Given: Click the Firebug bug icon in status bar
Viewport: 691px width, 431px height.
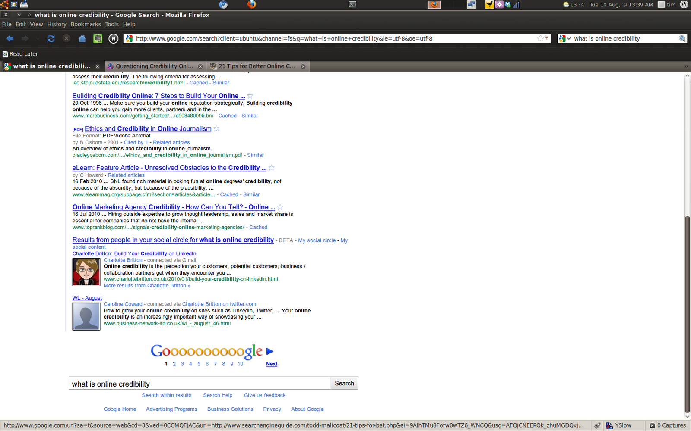Looking at the screenshot, I should [597, 425].
